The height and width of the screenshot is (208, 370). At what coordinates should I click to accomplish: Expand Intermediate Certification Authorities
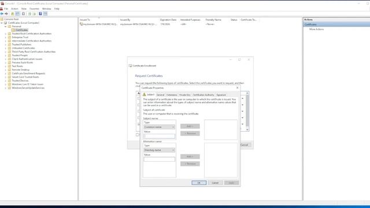tap(6, 41)
